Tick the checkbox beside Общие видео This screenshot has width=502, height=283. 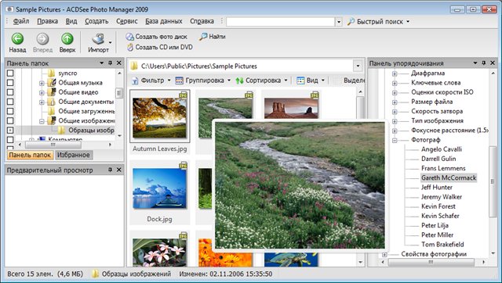tap(10, 92)
